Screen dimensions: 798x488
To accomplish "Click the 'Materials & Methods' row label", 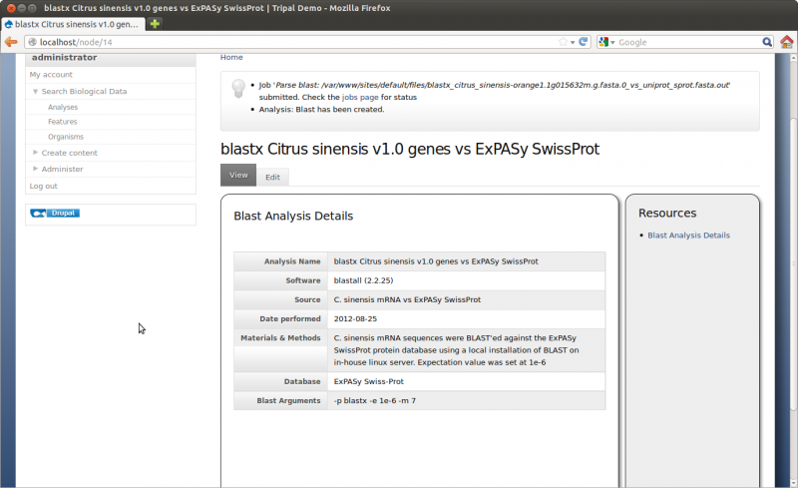I will tap(280, 337).
